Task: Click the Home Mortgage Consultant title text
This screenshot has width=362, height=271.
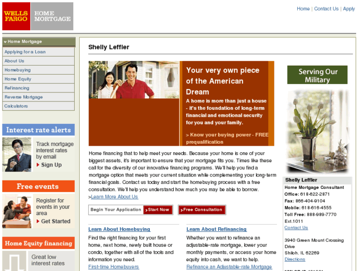Action: pyautogui.click(x=314, y=187)
